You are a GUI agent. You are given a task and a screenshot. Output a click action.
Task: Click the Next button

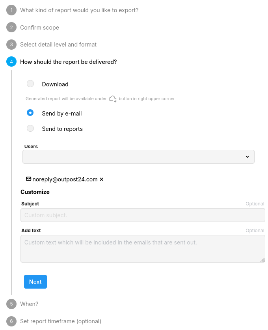point(35,282)
